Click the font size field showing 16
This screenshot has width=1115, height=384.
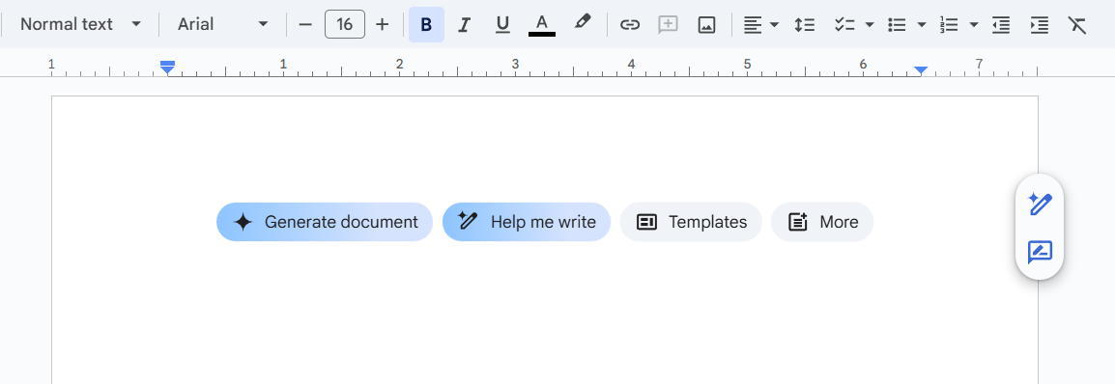[345, 25]
